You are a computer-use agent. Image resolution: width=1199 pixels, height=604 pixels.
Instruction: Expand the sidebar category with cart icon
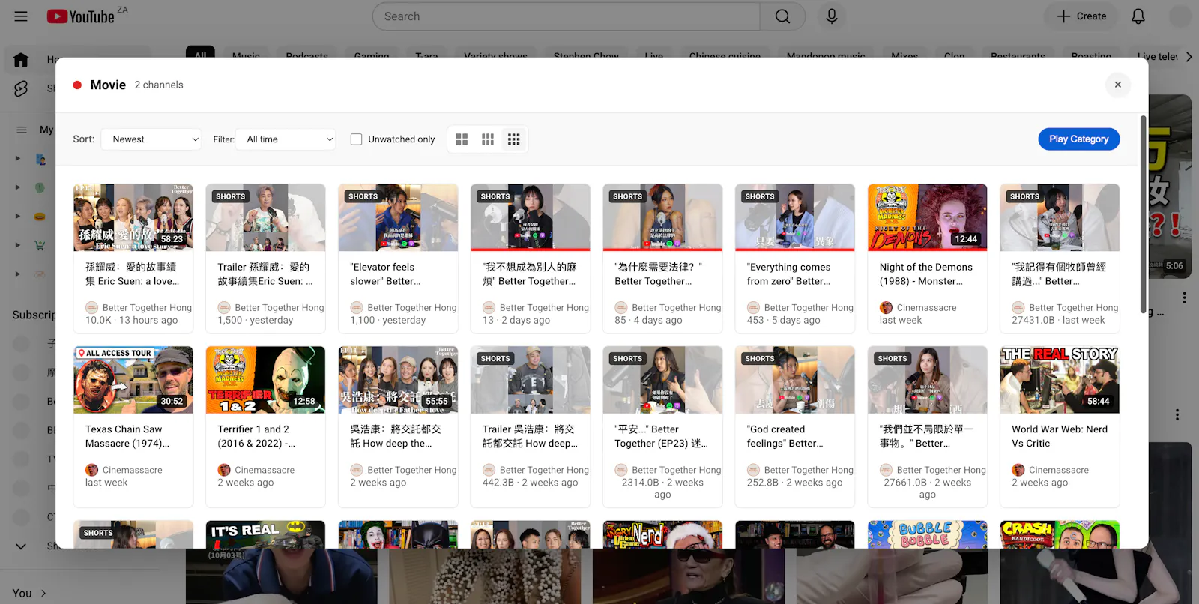point(17,245)
